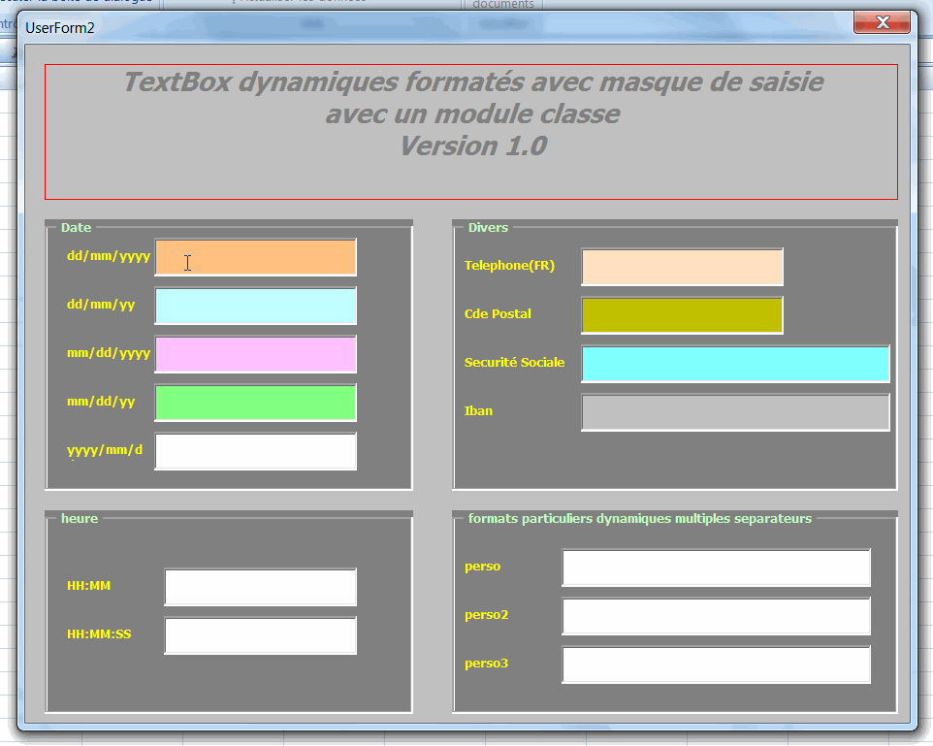This screenshot has height=746, width=933.
Task: Close the UserForm2 dialog window
Action: click(882, 23)
